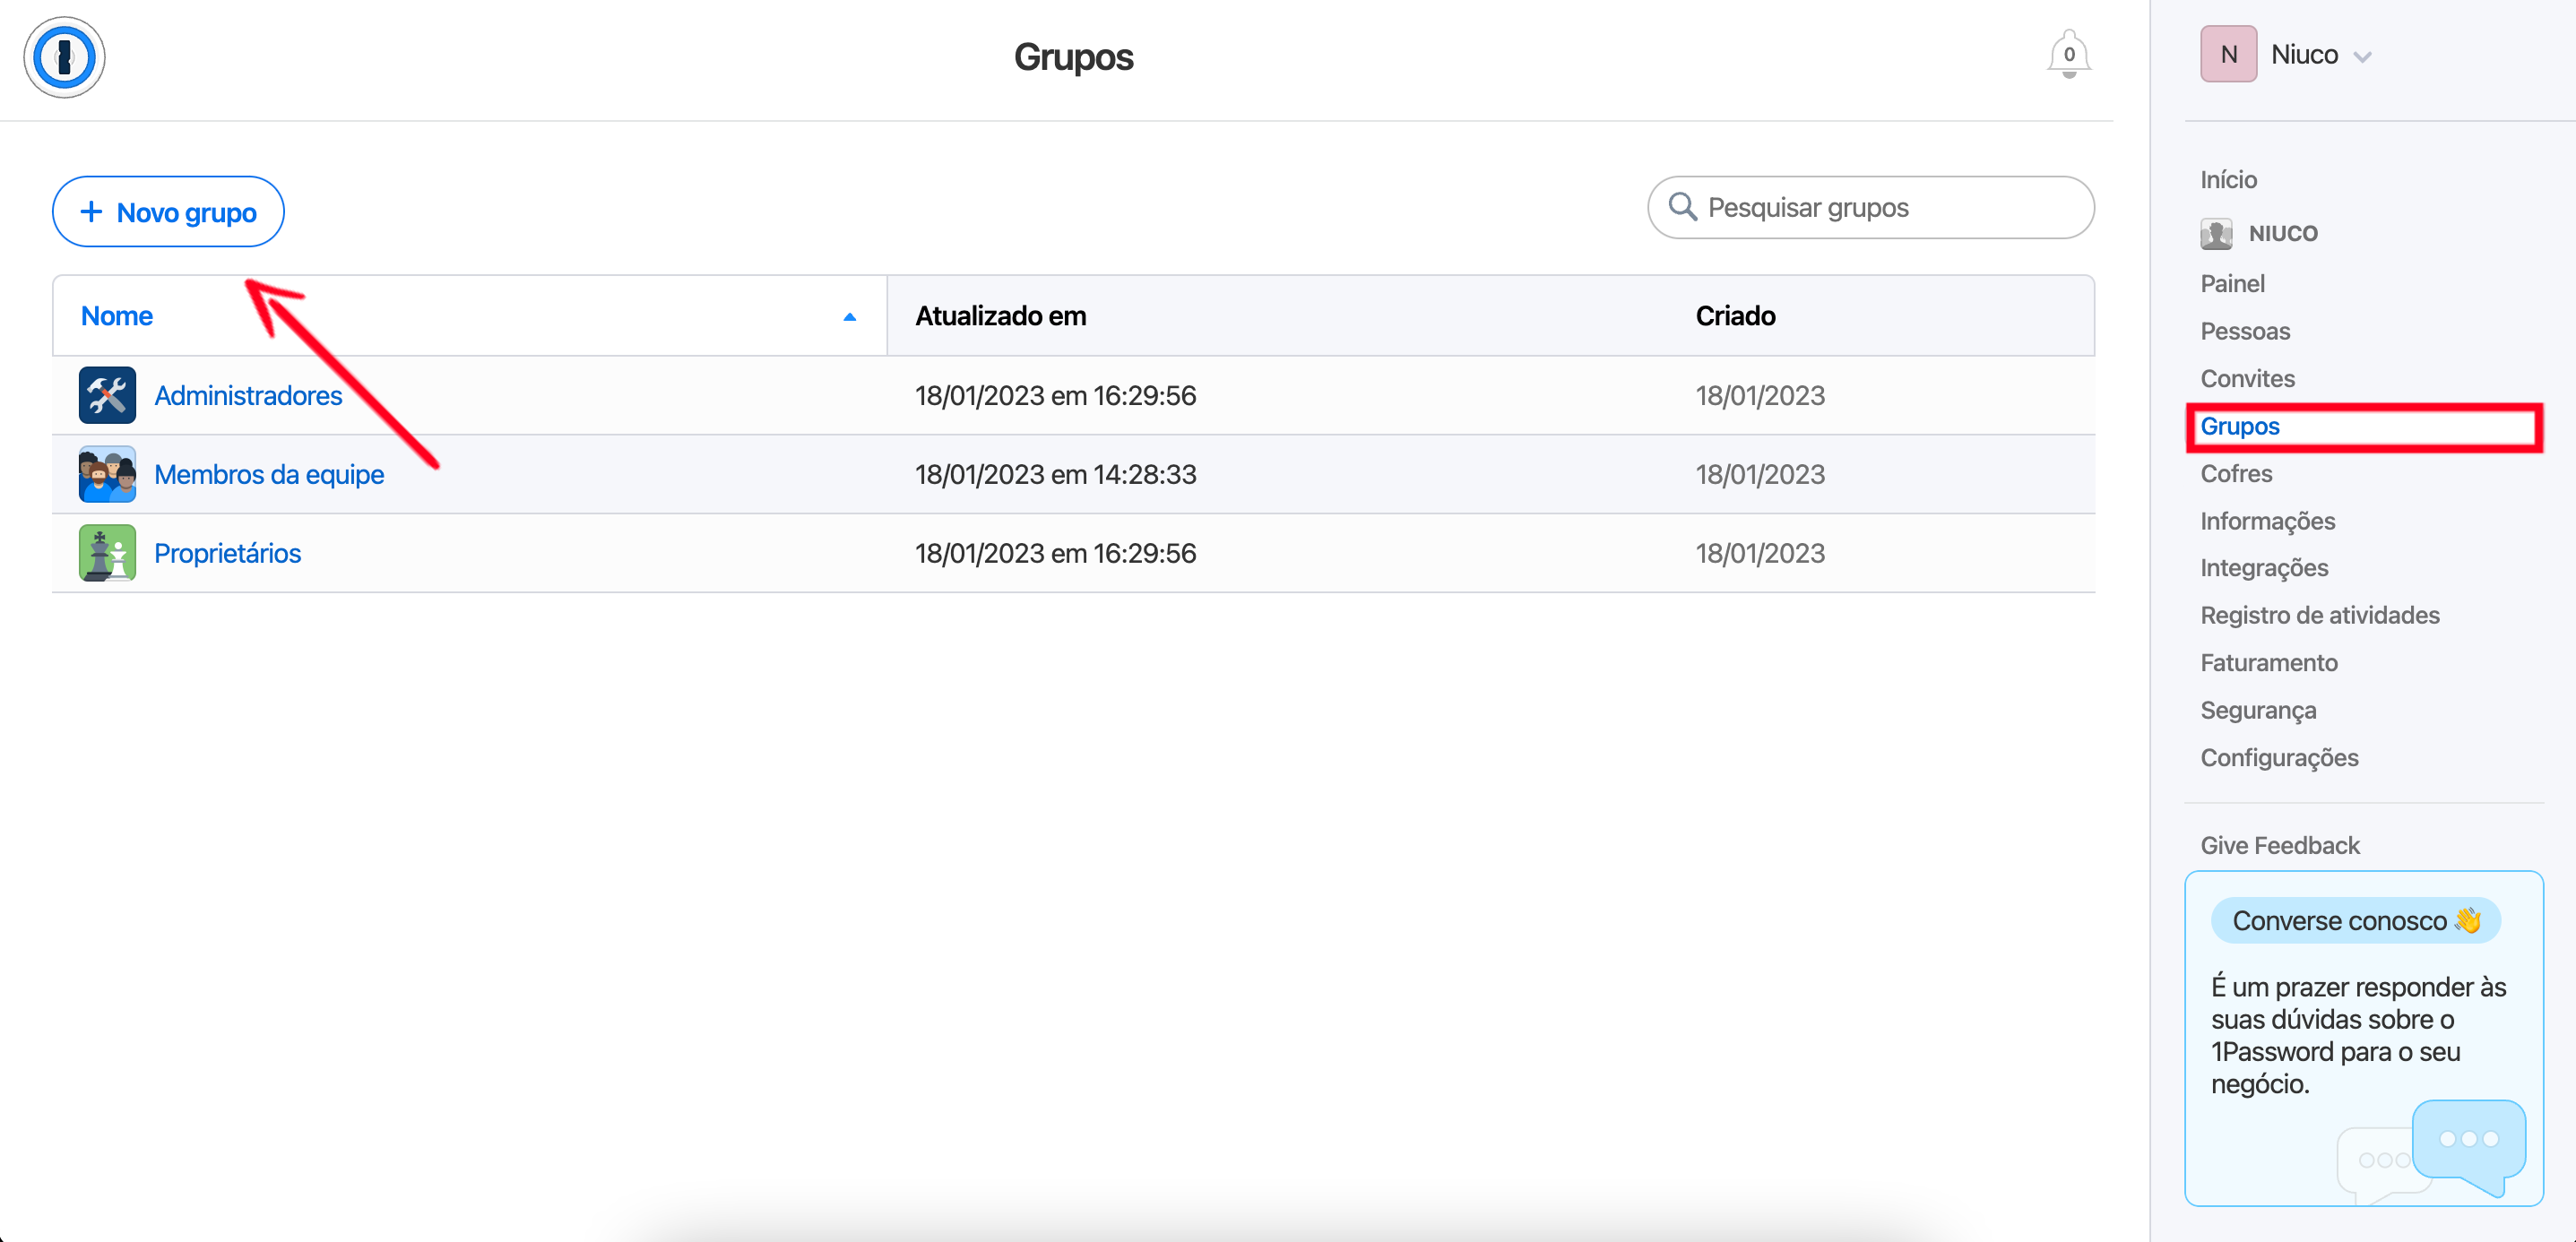Click the N user avatar
Screen dimensions: 2576x1242
pos(2228,54)
